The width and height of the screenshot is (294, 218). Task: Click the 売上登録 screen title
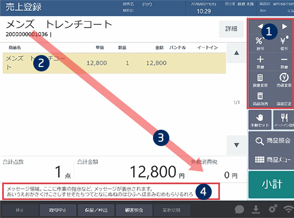23,7
